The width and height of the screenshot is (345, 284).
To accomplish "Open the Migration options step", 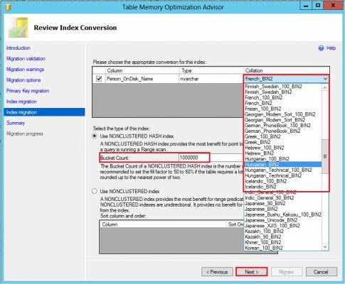I will [23, 80].
